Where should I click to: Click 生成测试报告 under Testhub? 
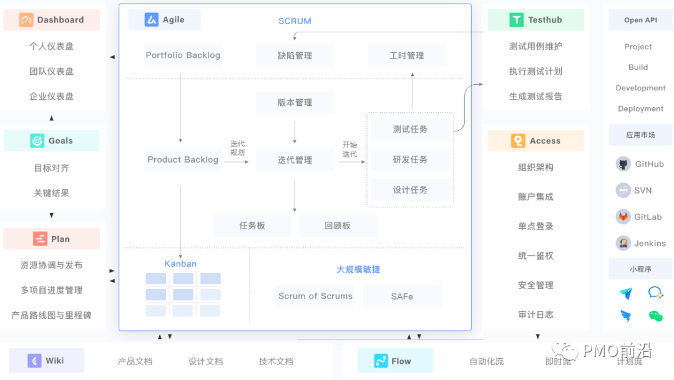point(536,97)
